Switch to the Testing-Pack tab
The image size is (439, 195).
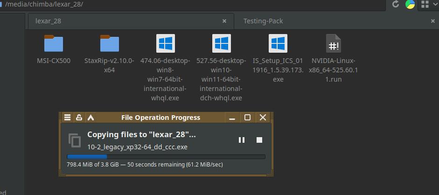(263, 21)
